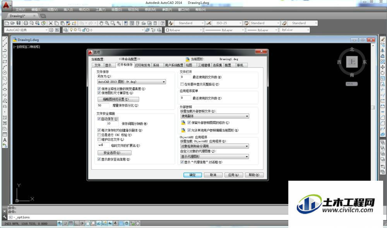The width and height of the screenshot is (387, 228).
Task: Click the command line input showing _options
Action: pyautogui.click(x=148, y=218)
